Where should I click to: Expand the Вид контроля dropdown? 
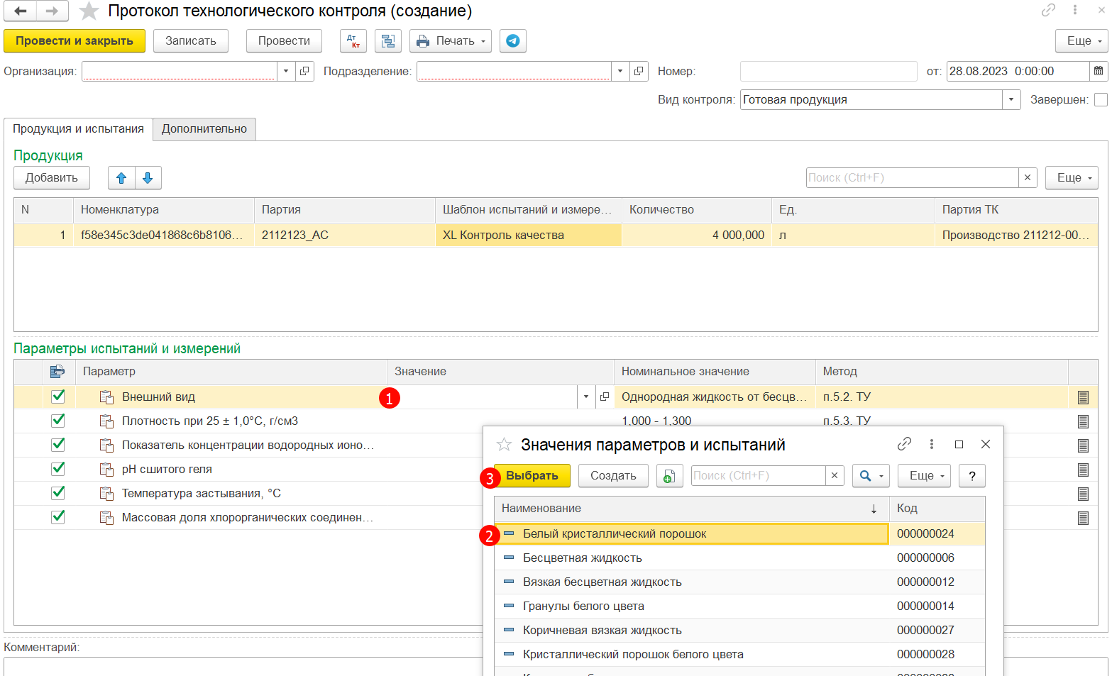1011,100
